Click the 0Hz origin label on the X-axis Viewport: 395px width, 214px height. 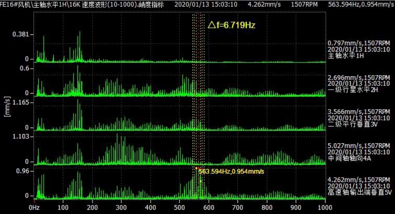point(34,207)
